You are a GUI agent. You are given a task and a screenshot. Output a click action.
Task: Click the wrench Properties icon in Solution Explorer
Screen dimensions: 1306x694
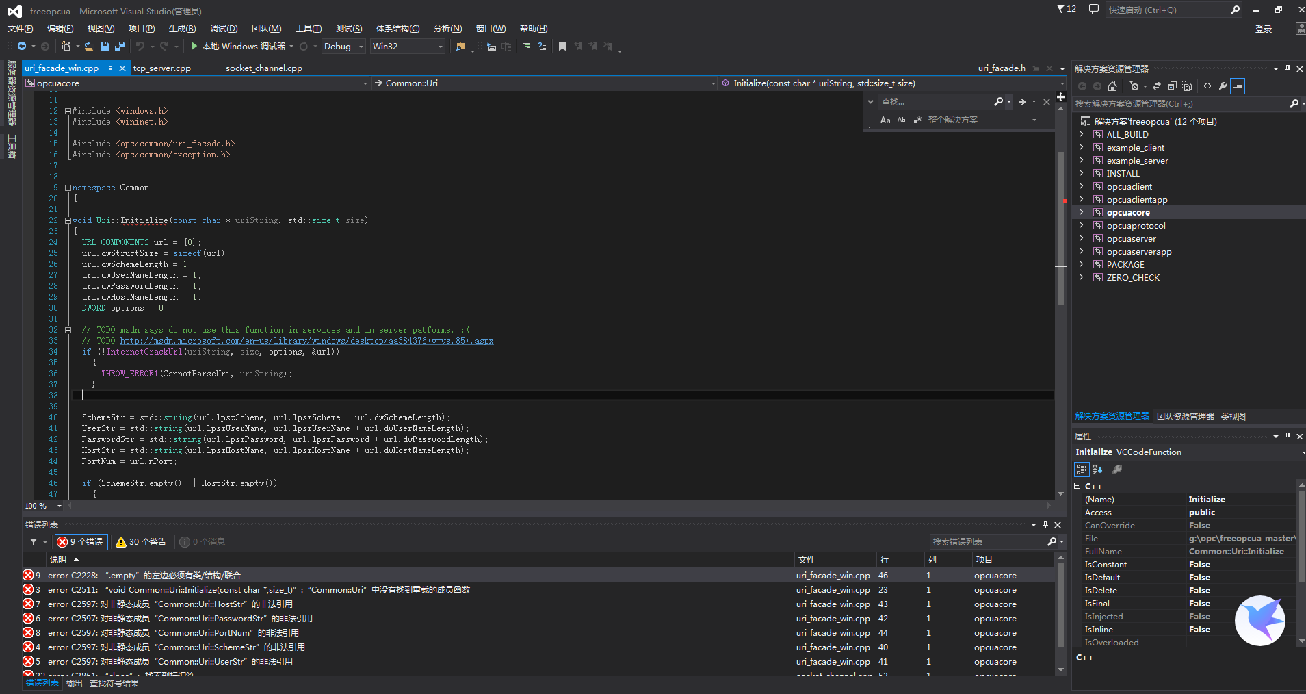(x=1223, y=86)
